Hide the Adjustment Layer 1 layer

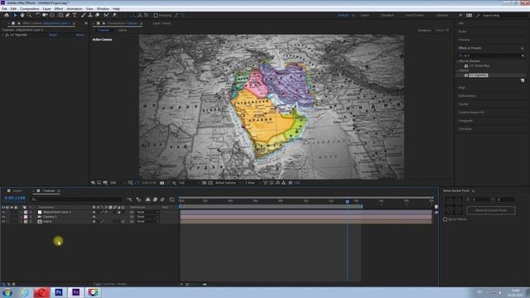pyautogui.click(x=3, y=212)
